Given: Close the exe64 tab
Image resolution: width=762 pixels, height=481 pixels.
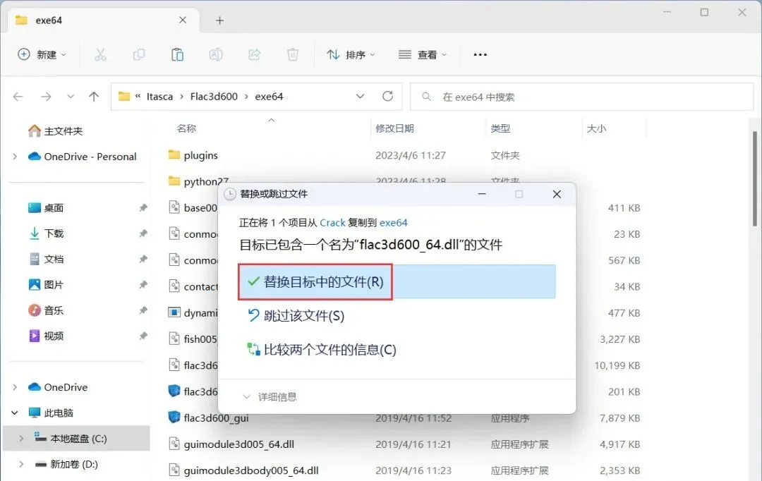Looking at the screenshot, I should pyautogui.click(x=183, y=20).
